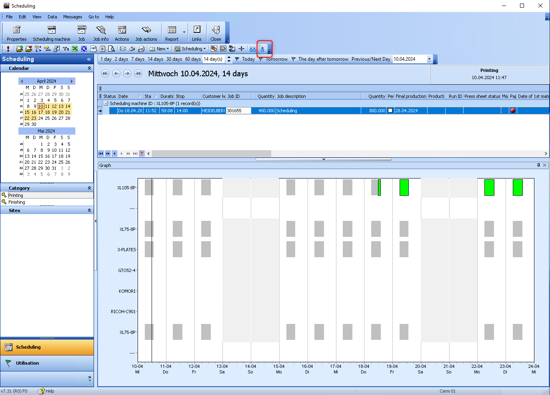Close the Graph panel
The height and width of the screenshot is (395, 550).
click(544, 165)
